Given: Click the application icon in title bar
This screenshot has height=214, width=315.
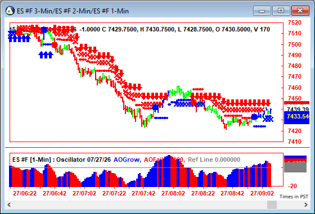Looking at the screenshot, I should [x=10, y=11].
